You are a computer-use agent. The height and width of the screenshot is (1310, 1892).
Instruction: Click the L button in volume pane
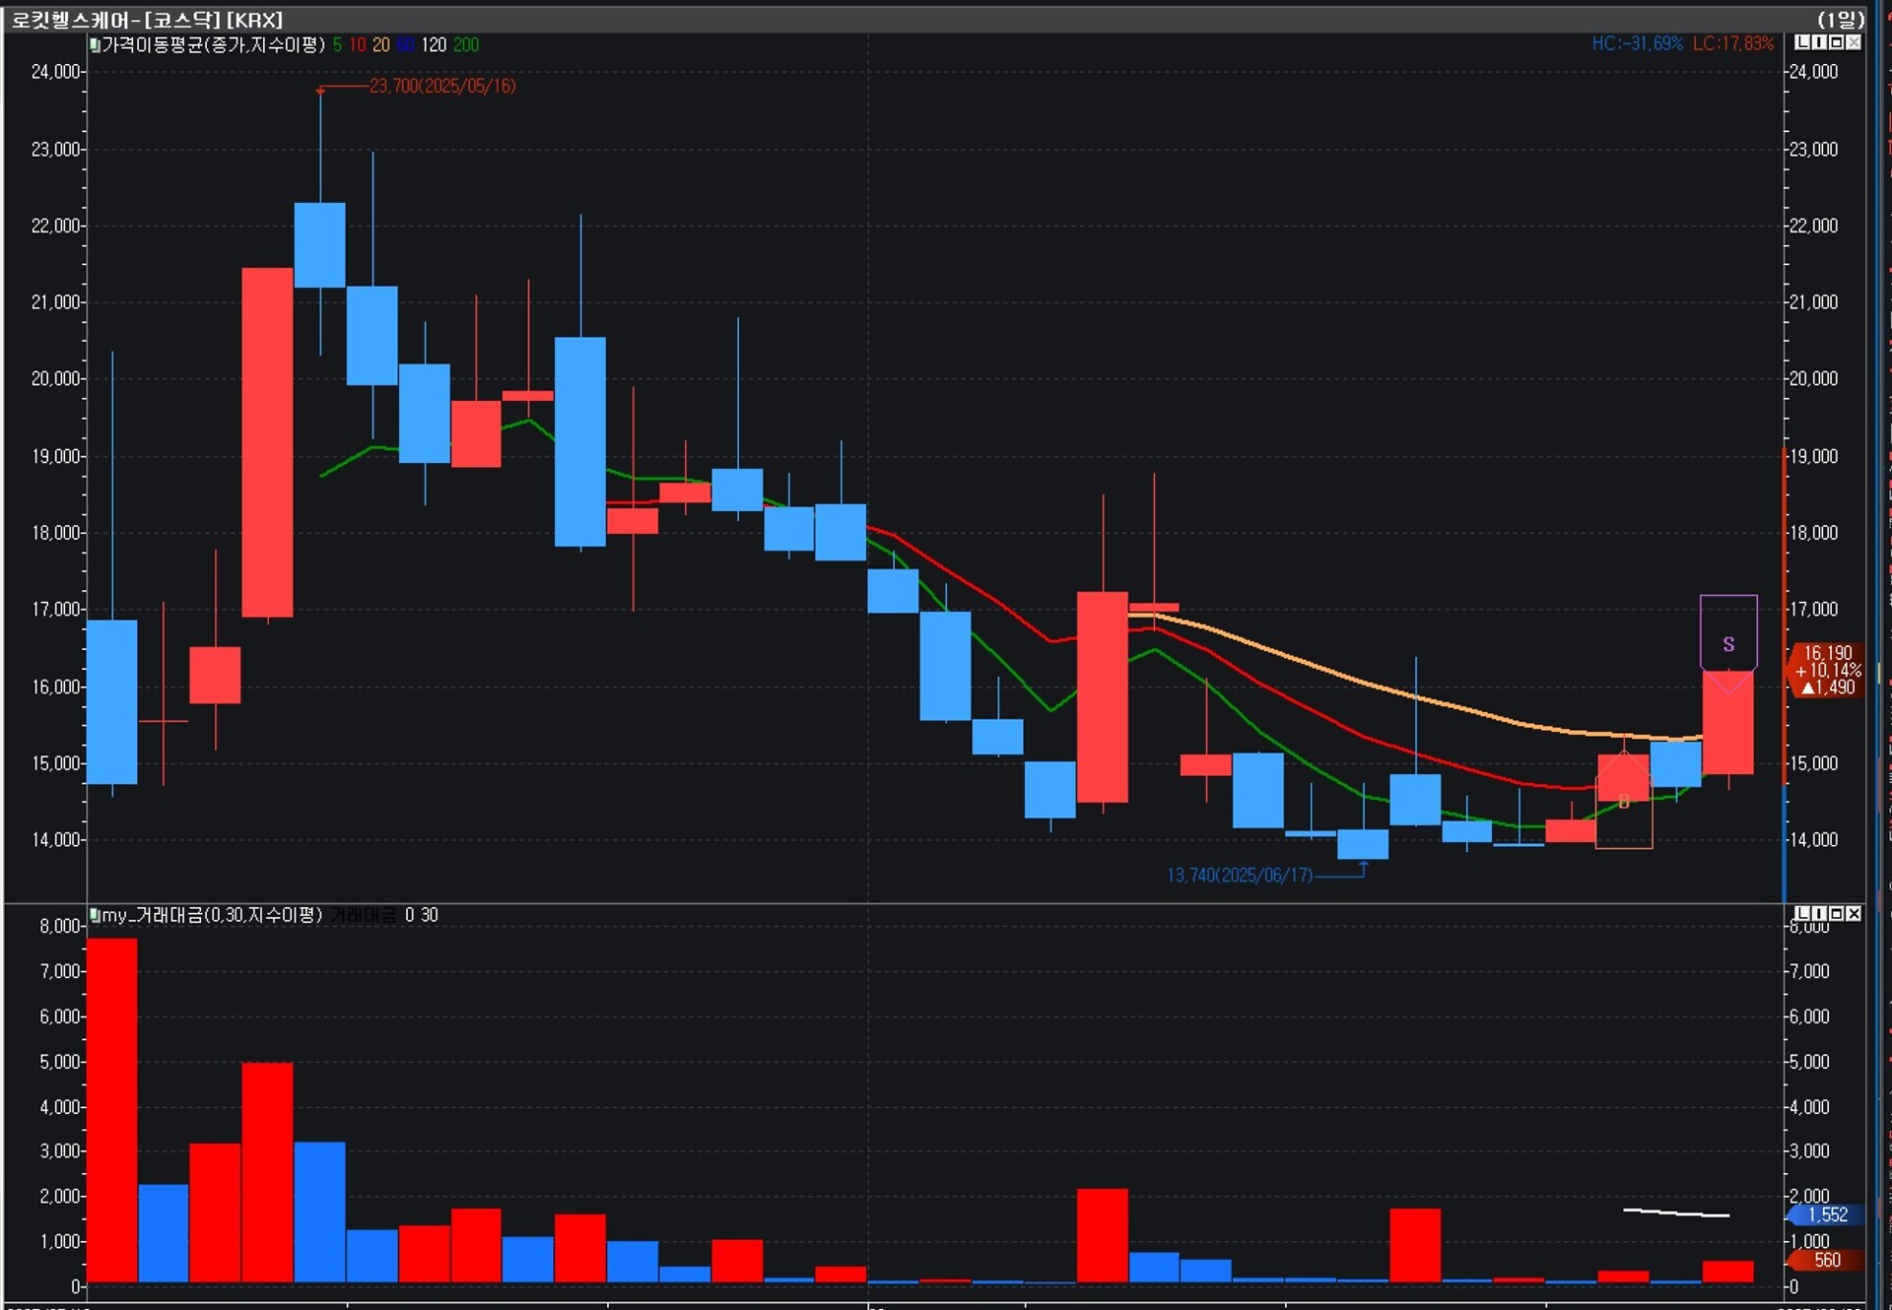(1802, 914)
